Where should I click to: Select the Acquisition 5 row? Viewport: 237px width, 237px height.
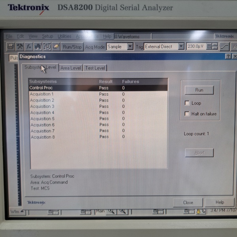tap(98, 118)
